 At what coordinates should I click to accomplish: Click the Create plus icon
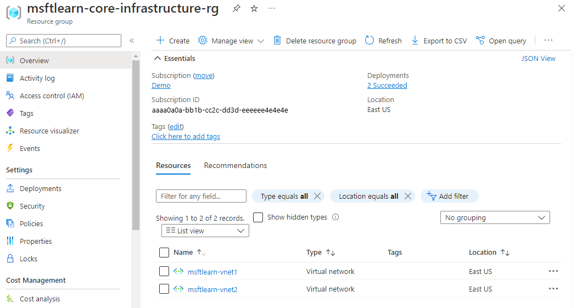160,41
